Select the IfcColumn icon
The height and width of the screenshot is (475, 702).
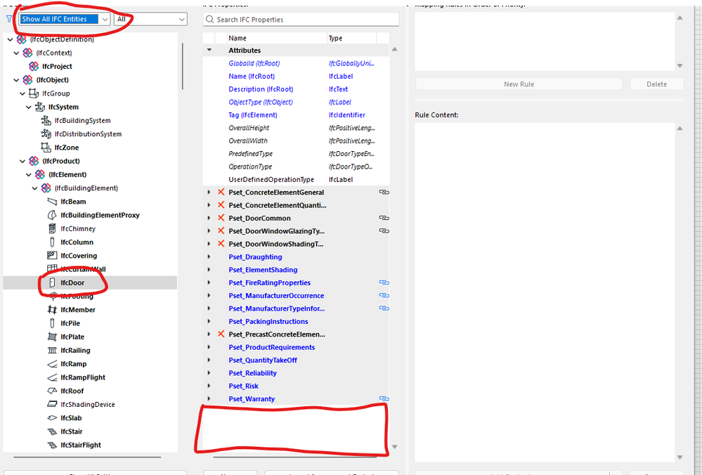pos(52,242)
